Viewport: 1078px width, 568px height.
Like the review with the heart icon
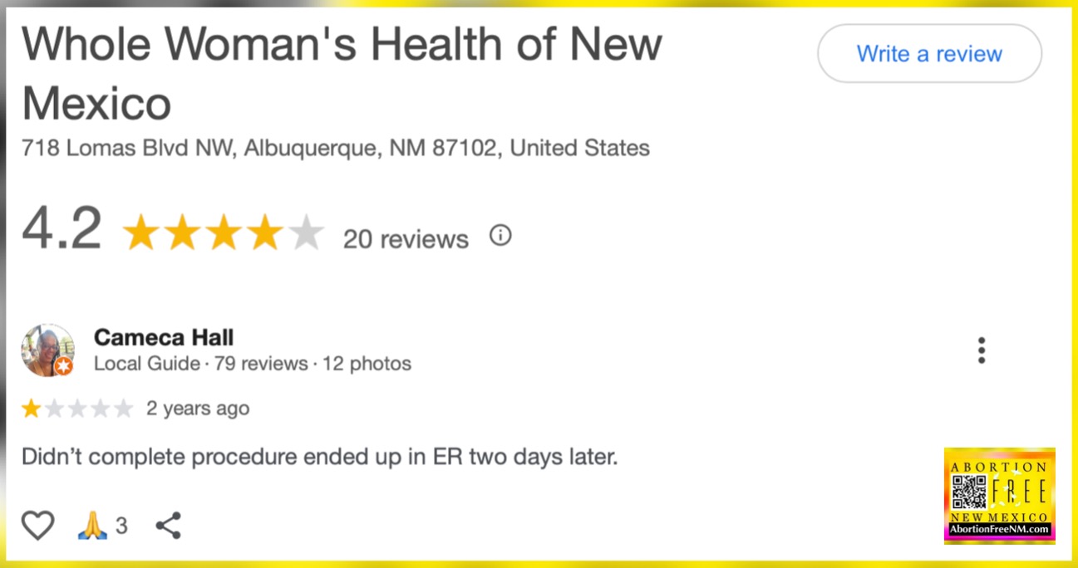coord(37,526)
